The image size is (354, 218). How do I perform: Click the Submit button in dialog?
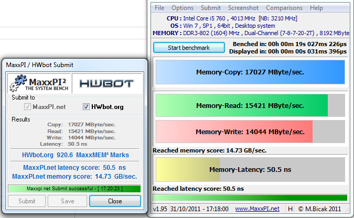27,201
